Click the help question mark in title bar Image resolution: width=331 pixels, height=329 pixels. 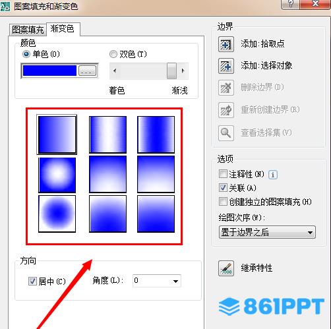(x=291, y=4)
